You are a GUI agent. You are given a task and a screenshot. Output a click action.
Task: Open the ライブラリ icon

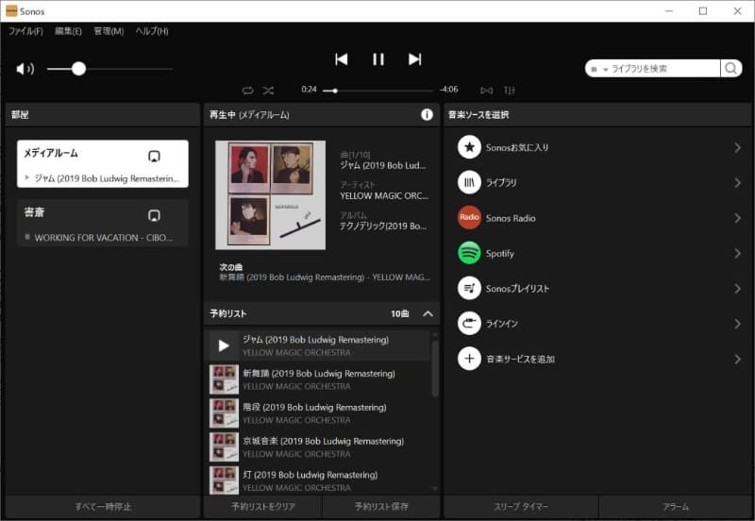(469, 182)
